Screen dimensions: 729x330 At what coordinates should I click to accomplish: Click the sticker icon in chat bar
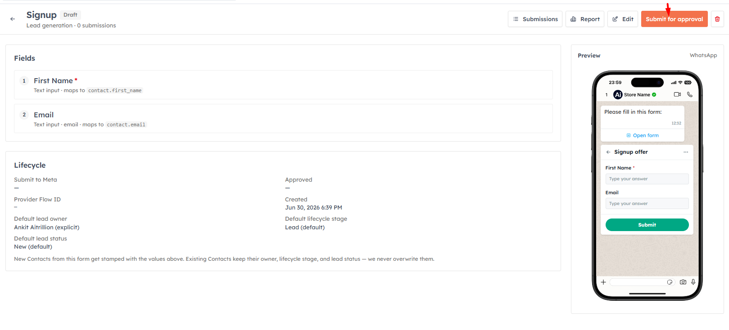coord(670,282)
